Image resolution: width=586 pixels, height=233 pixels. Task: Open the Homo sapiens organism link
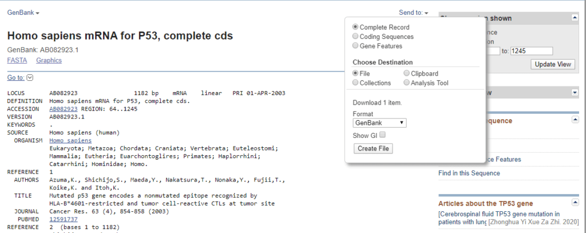70,140
